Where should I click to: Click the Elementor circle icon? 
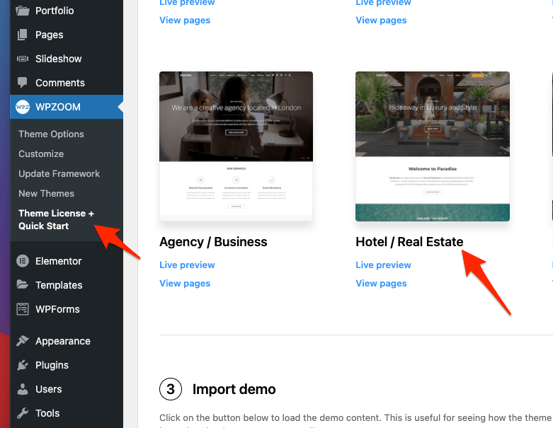coord(23,261)
